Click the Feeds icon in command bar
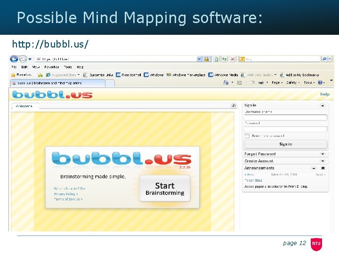Viewport: 339px width, 254px height. [x=239, y=82]
